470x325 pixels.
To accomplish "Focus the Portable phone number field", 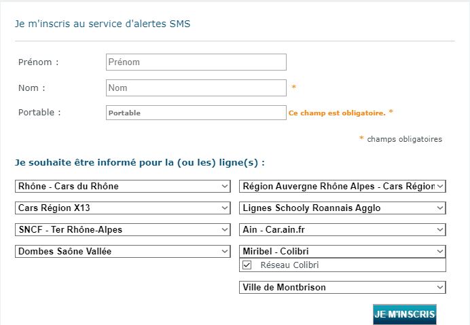I will (x=196, y=113).
